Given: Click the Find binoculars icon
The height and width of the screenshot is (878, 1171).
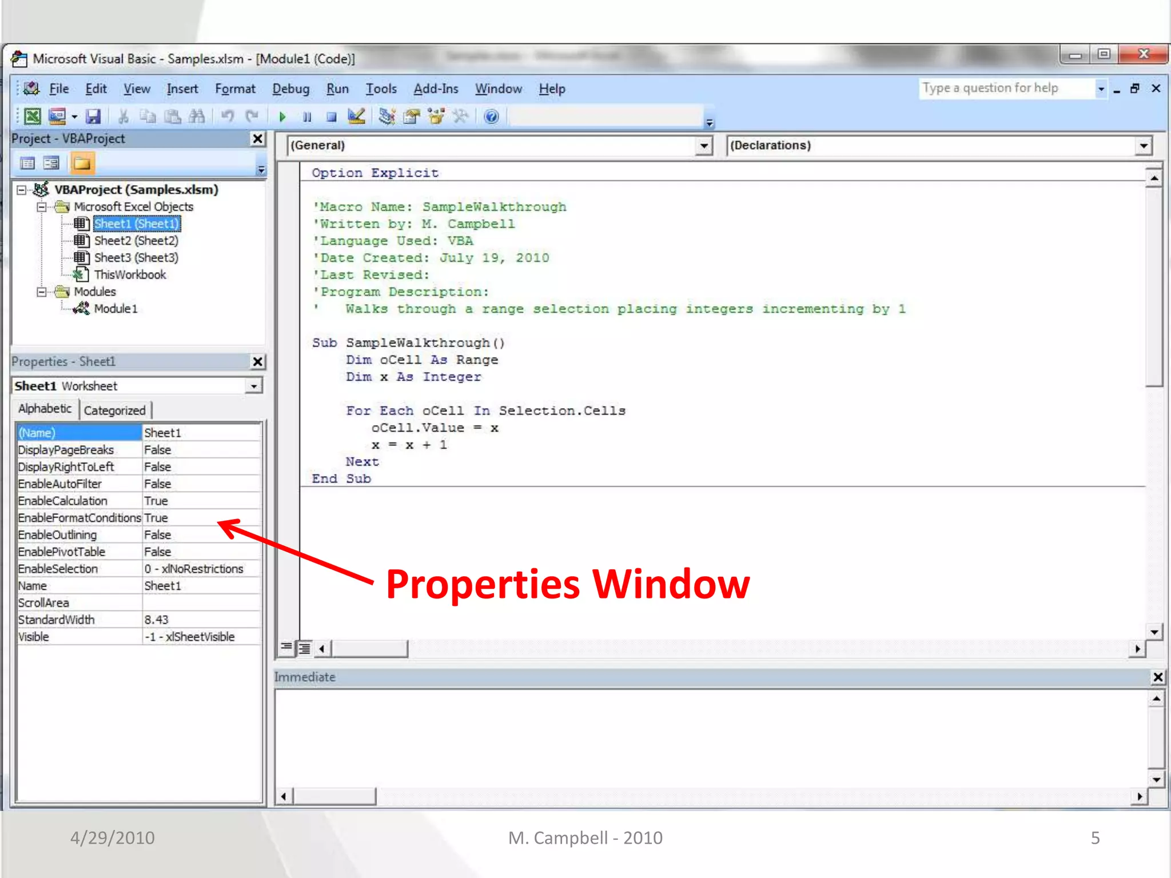Looking at the screenshot, I should click(197, 117).
